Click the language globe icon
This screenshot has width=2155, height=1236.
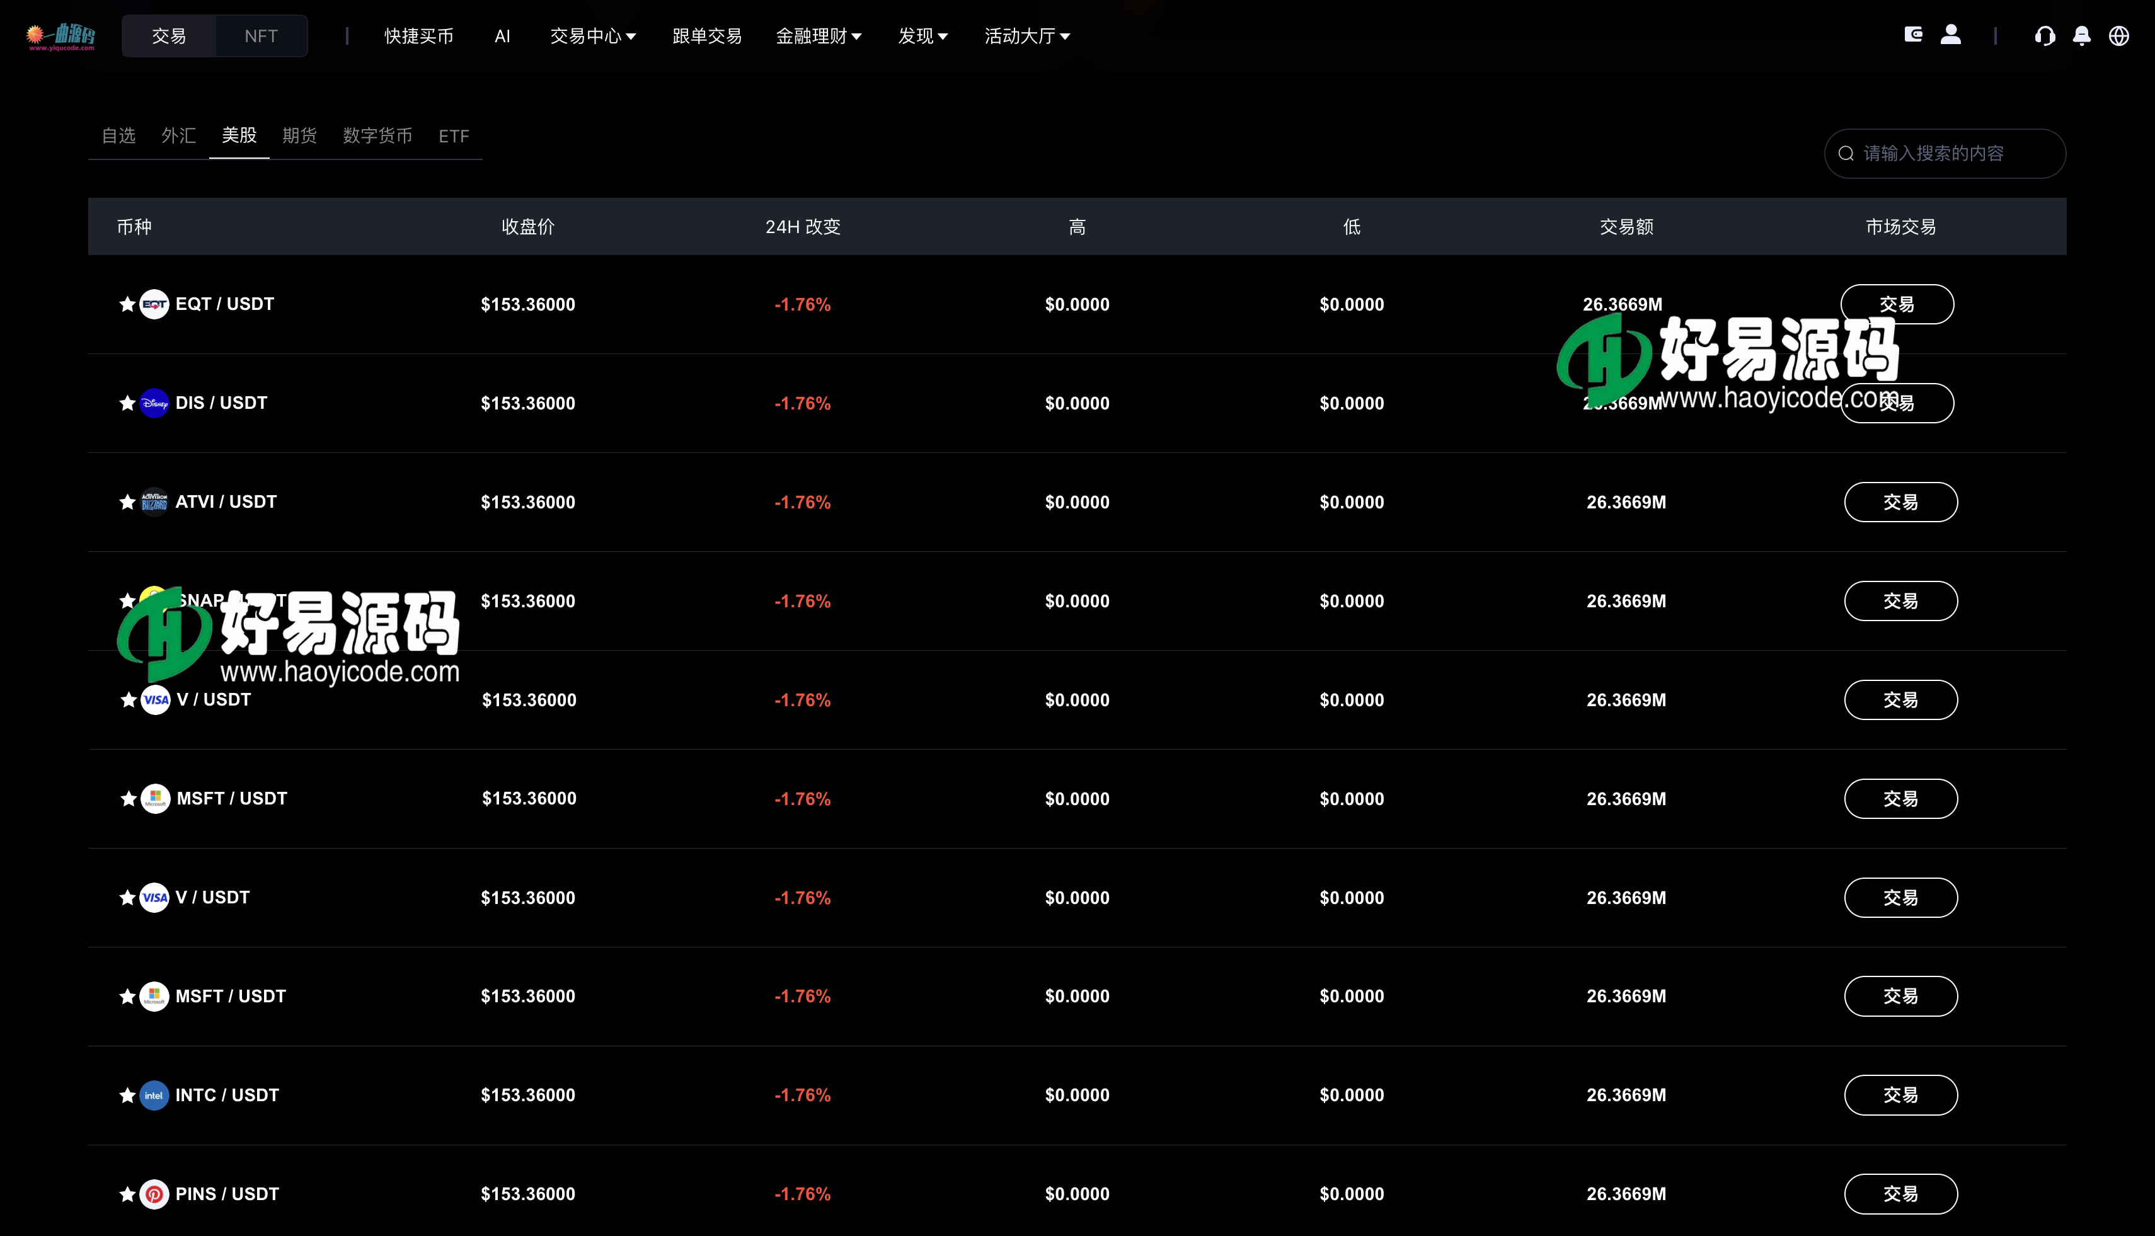pos(2118,36)
